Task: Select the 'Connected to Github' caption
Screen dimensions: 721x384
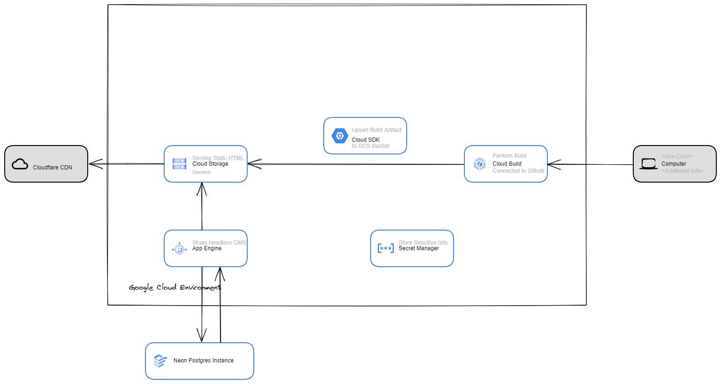Action: pos(518,171)
